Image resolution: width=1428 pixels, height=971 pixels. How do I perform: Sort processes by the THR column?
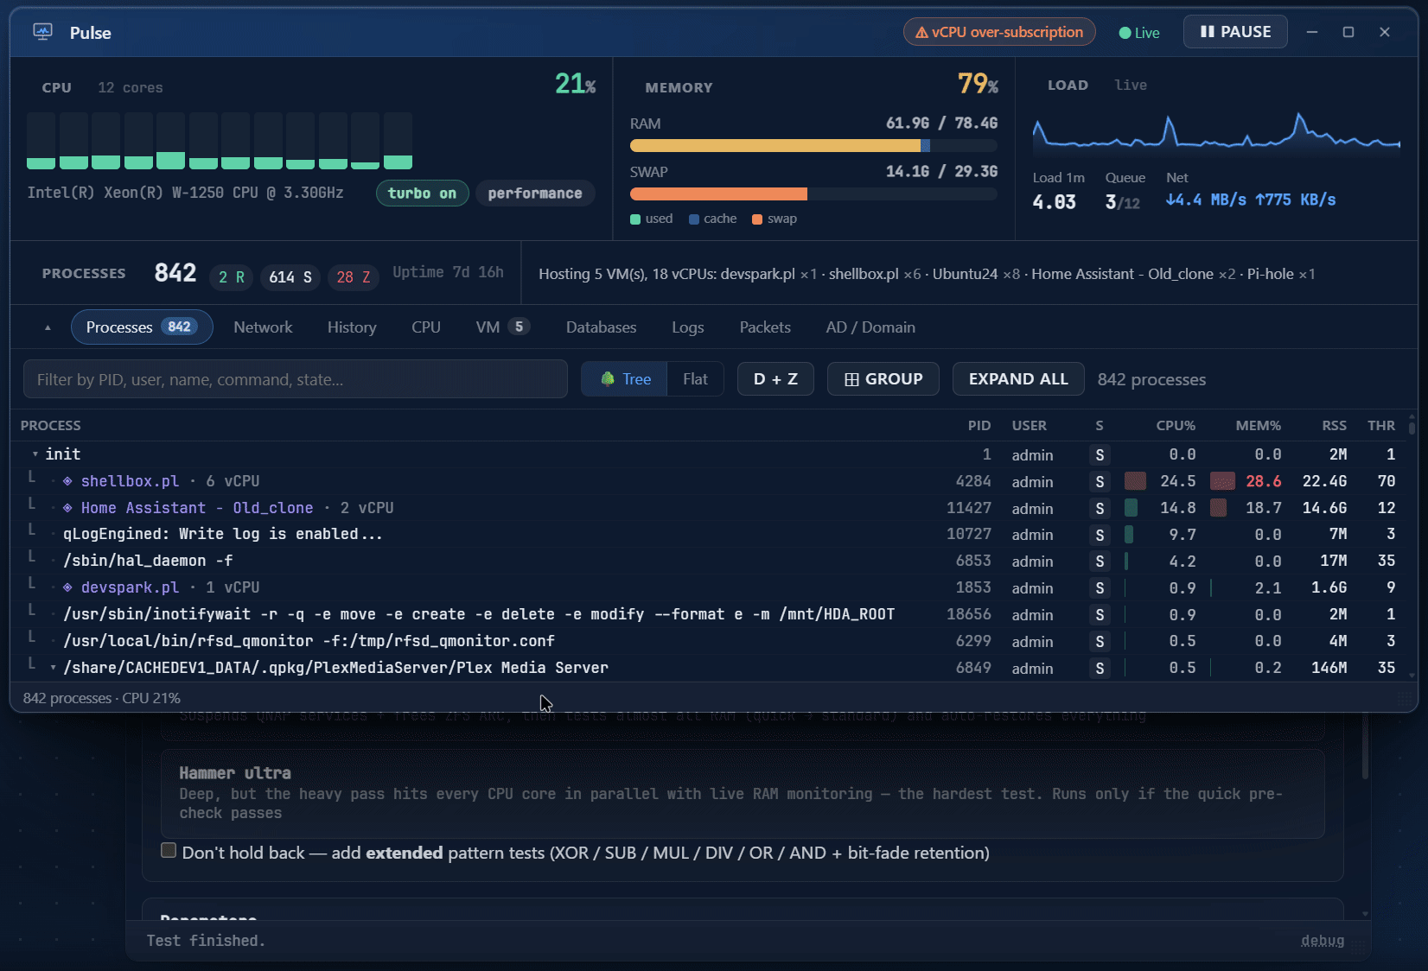(1381, 426)
